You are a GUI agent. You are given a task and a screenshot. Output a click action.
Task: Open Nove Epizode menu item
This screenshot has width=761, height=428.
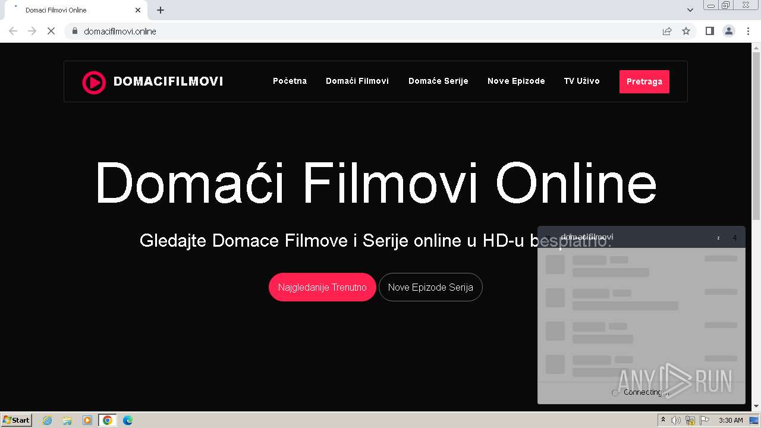(516, 81)
